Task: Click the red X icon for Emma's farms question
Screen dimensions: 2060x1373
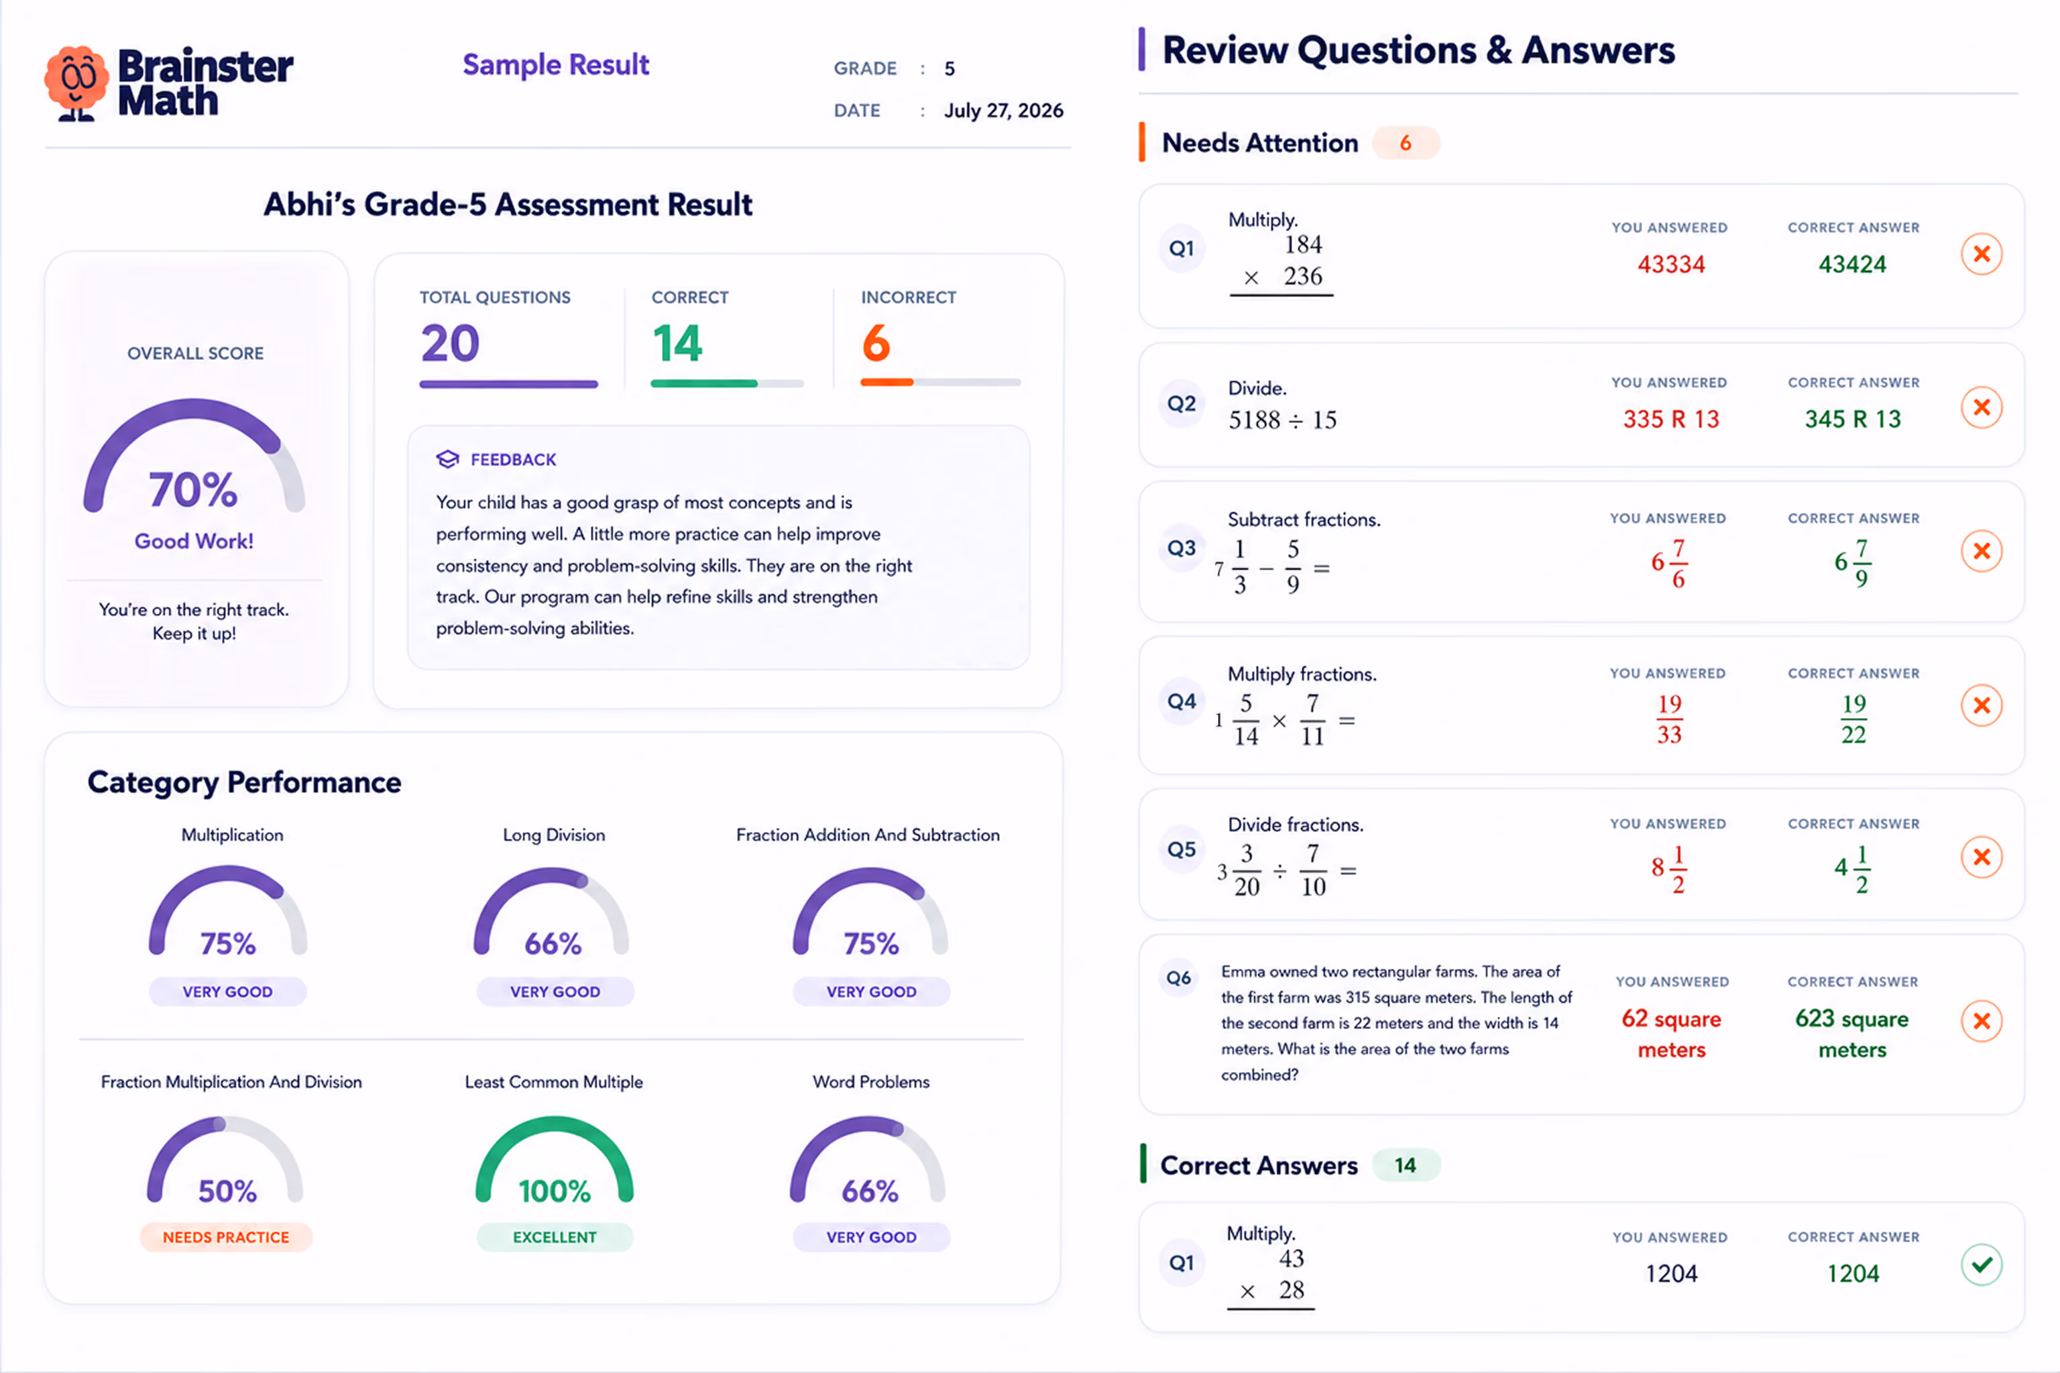Action: [1981, 1021]
